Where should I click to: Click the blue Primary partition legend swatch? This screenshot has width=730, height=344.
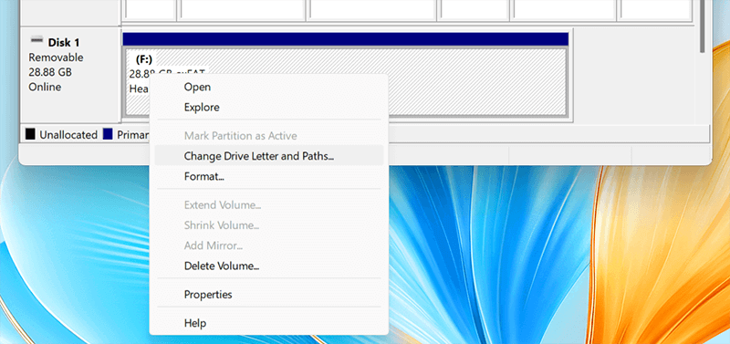click(108, 134)
